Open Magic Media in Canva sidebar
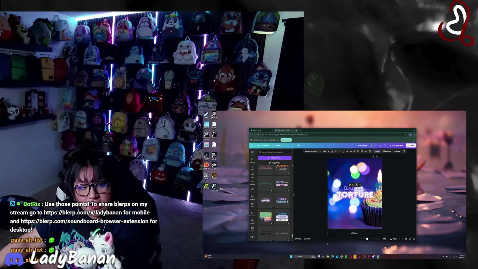 252,214
